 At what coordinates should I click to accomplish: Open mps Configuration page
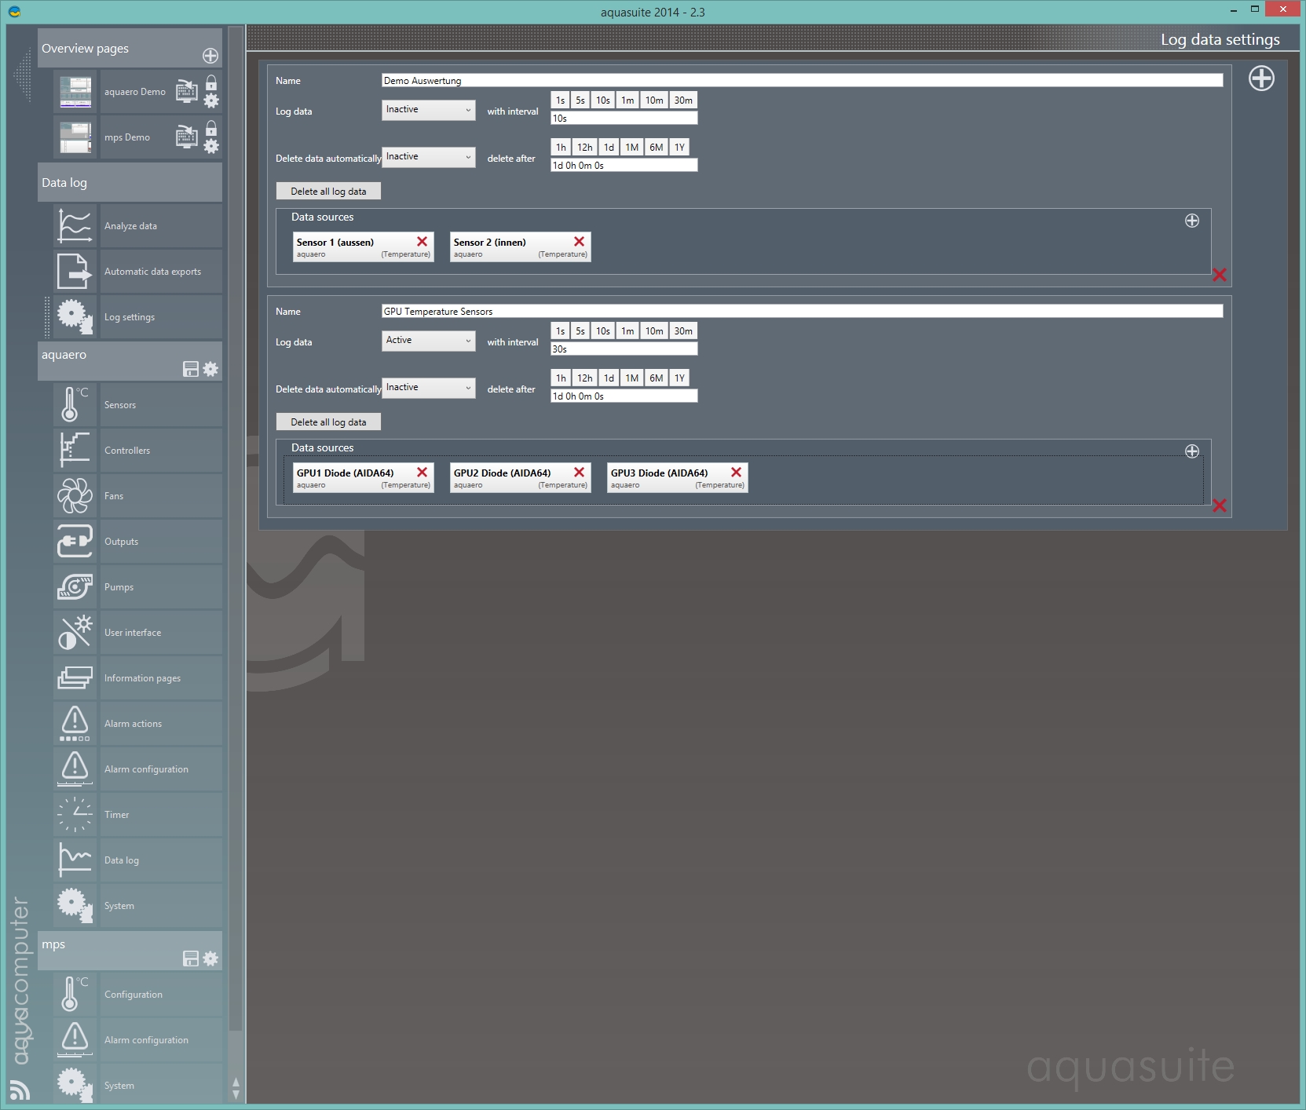point(138,995)
